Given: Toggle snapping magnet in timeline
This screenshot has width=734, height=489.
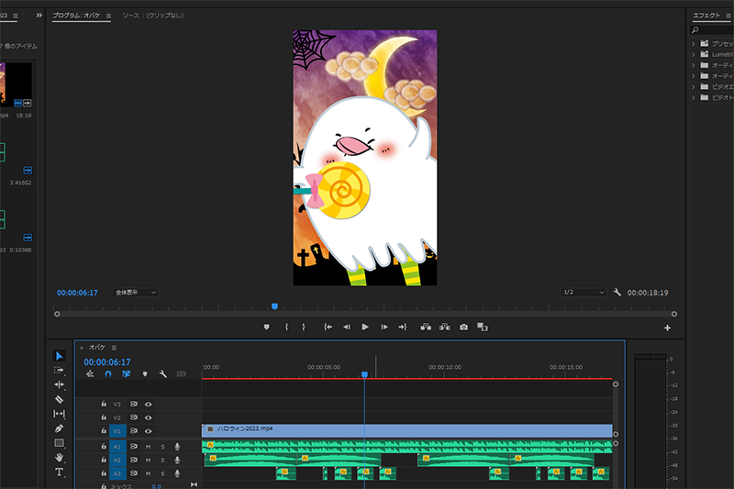Looking at the screenshot, I should 107,374.
